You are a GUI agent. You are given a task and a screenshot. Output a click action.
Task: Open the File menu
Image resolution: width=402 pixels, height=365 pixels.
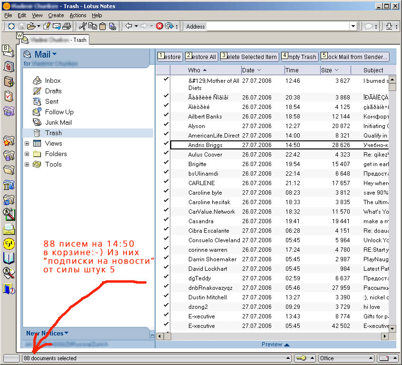[x=8, y=15]
